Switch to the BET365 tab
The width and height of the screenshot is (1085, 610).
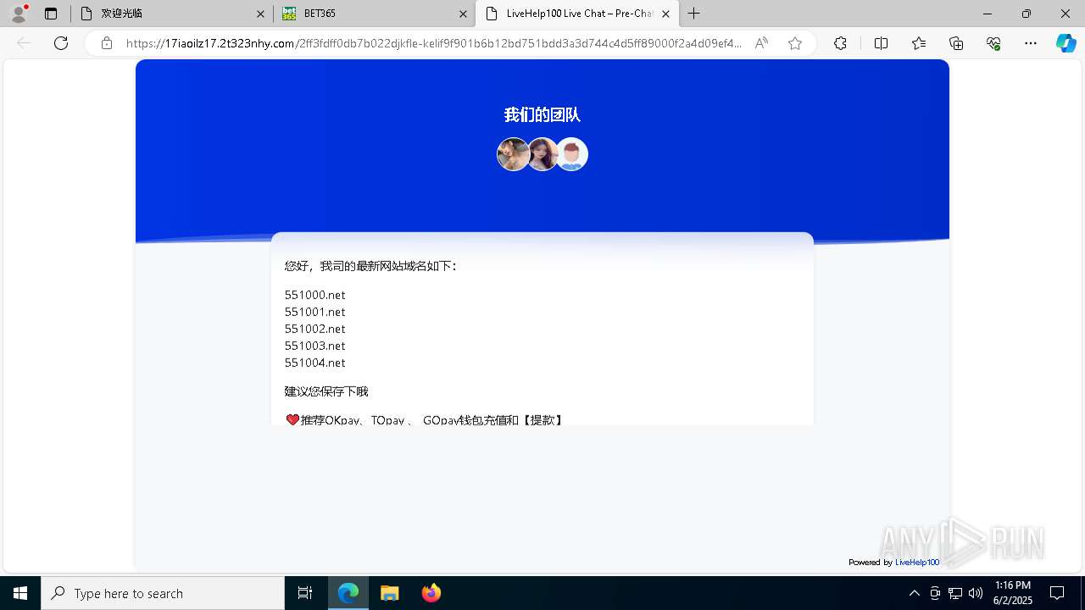pyautogui.click(x=374, y=14)
